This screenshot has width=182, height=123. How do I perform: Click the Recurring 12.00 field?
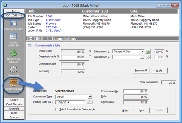[73, 72]
